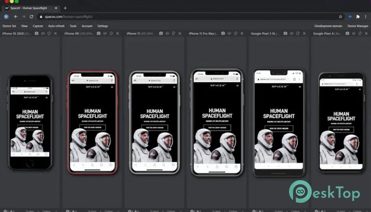This screenshot has height=212, width=371.
Task: Open the Account menu
Action: [x=87, y=26]
